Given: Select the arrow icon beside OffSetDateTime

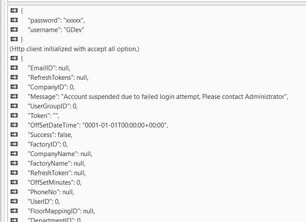Looking at the screenshot, I should tap(14, 125).
